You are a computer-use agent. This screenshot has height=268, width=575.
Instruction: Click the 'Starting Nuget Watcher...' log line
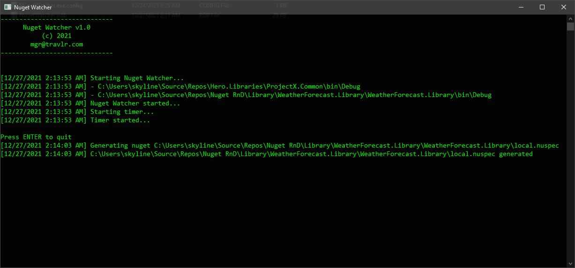(92, 78)
